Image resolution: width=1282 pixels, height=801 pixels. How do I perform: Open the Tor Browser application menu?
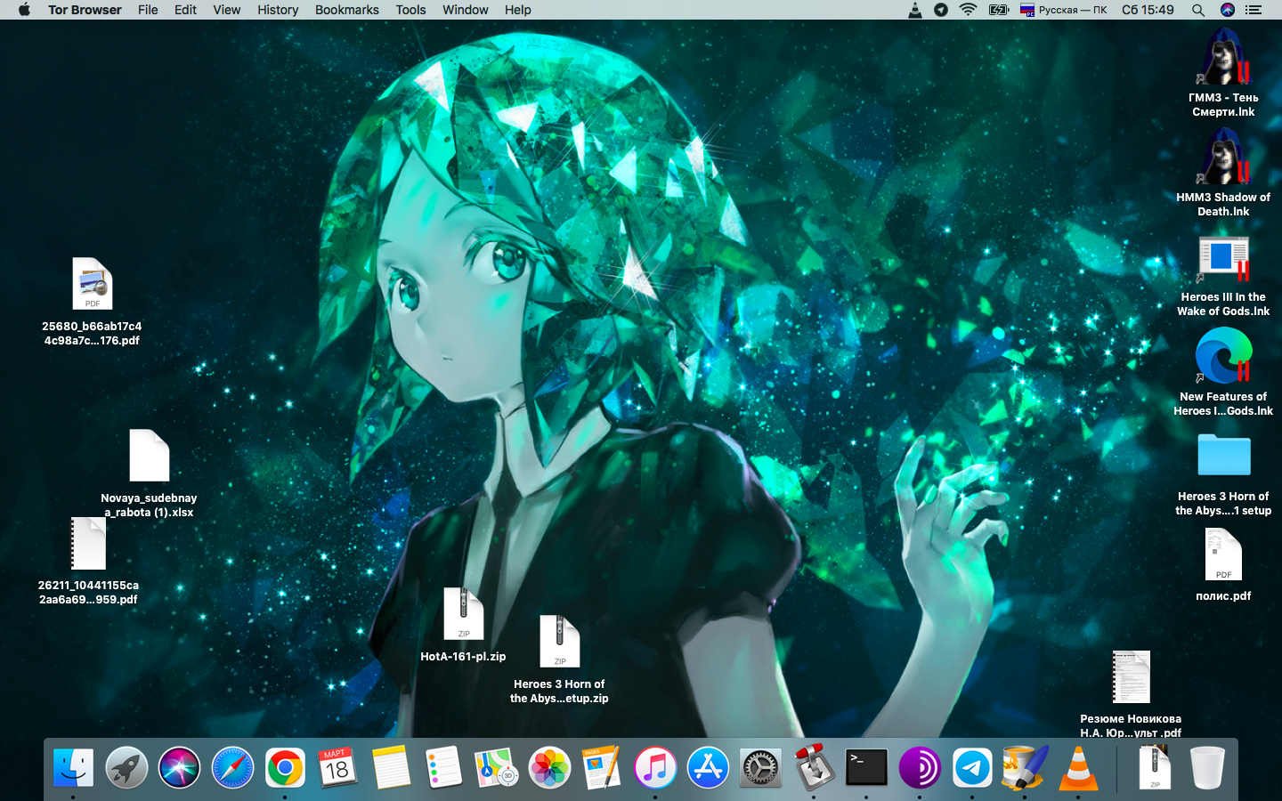(85, 10)
